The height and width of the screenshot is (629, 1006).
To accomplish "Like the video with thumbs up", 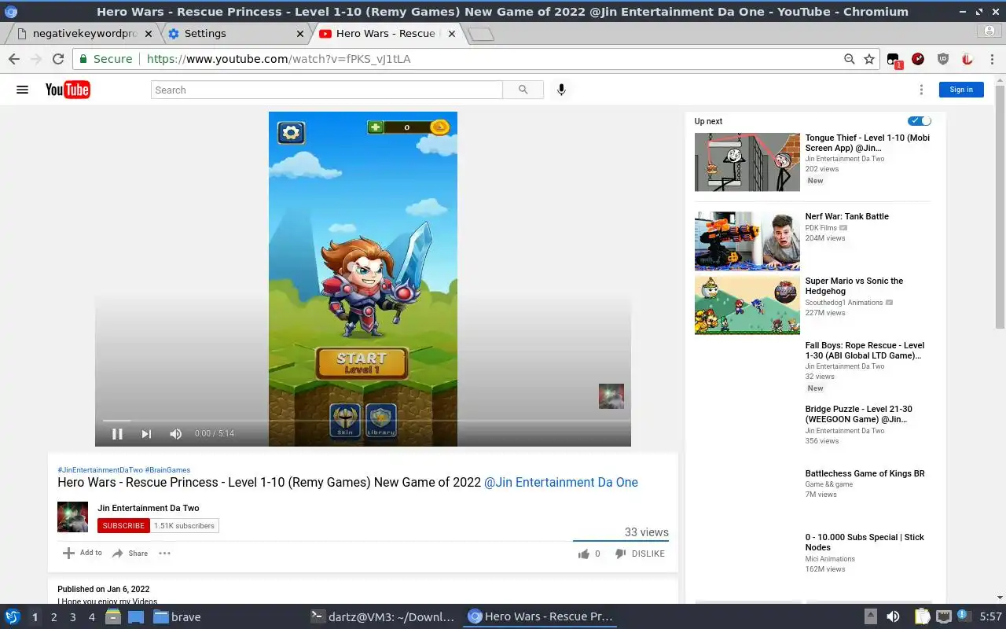I will (584, 554).
